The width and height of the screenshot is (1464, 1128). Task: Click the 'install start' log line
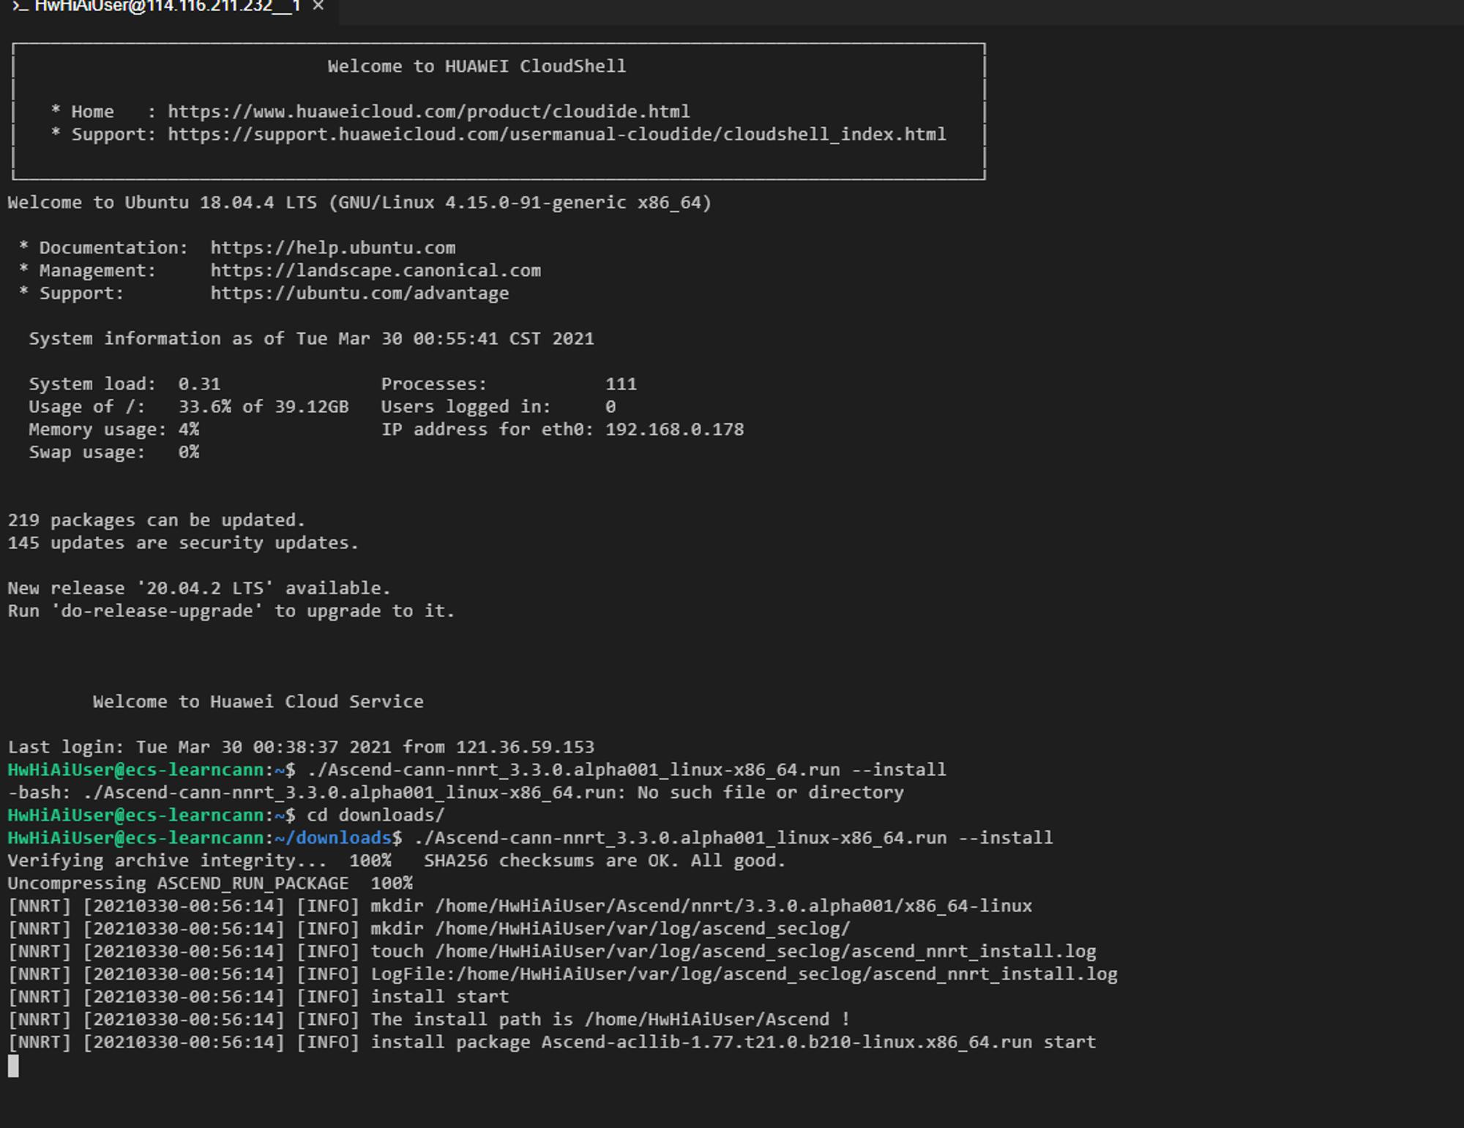[258, 996]
